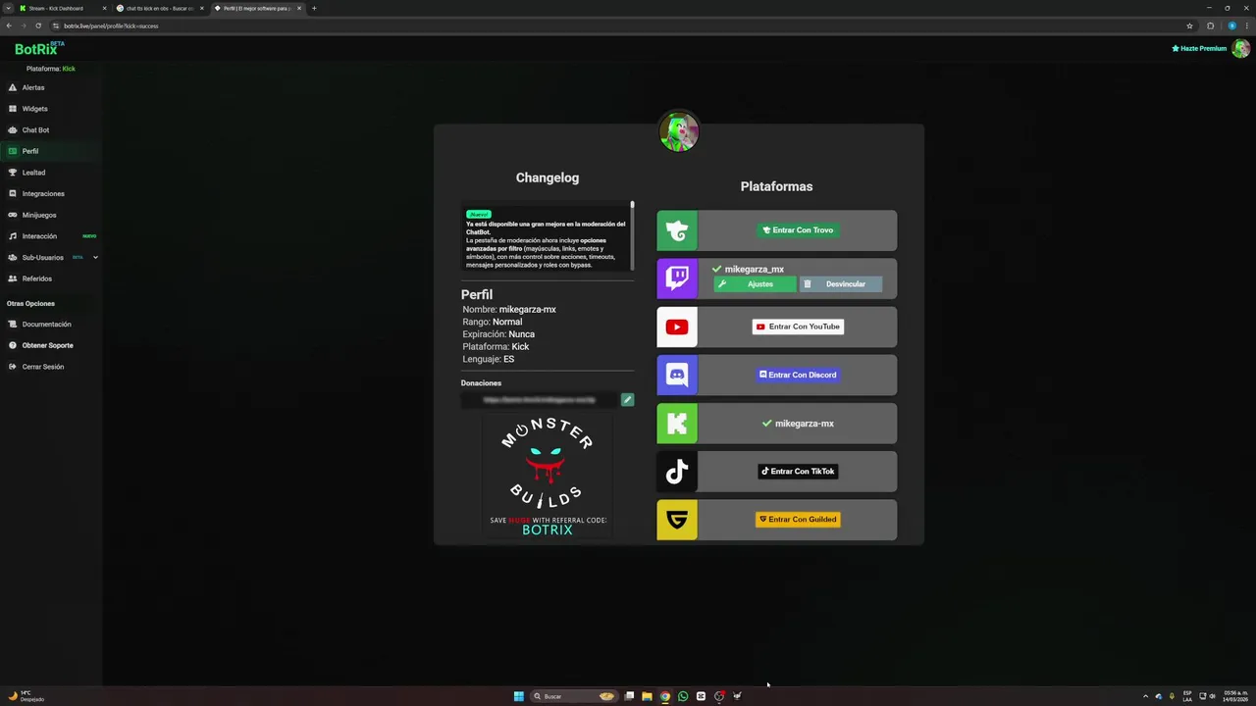Open the Windows Start menu
The image size is (1256, 706).
[519, 696]
